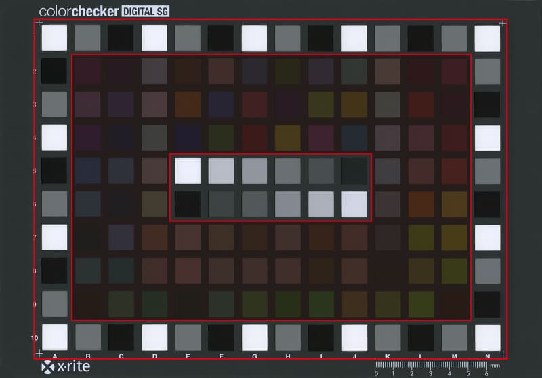Select the light gray patch F5
This screenshot has height=378, width=542.
222,171
